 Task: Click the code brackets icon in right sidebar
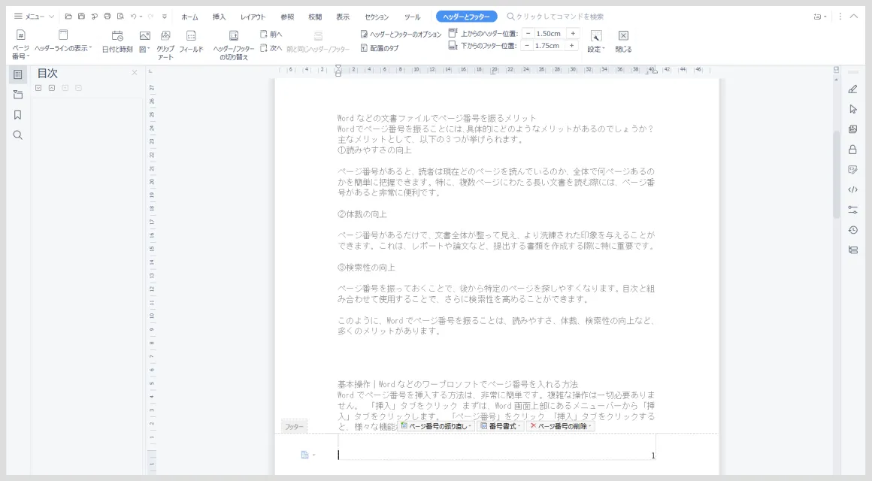pyautogui.click(x=852, y=189)
